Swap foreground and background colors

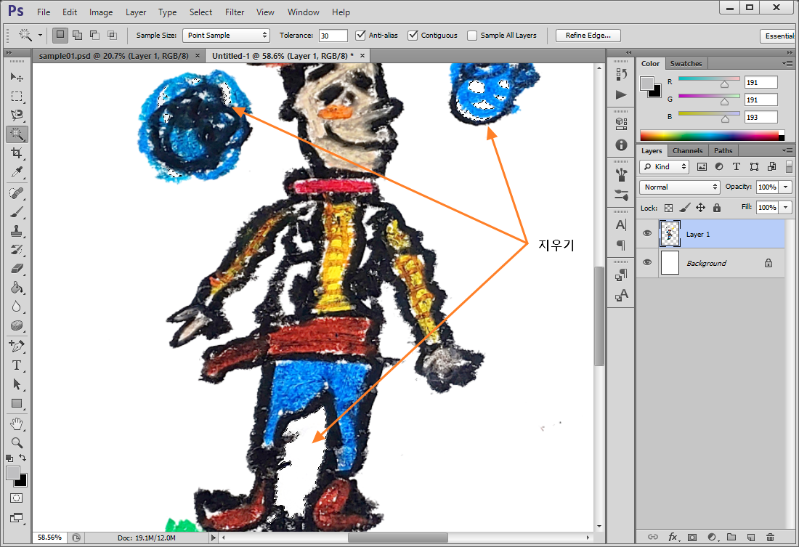coord(23,458)
